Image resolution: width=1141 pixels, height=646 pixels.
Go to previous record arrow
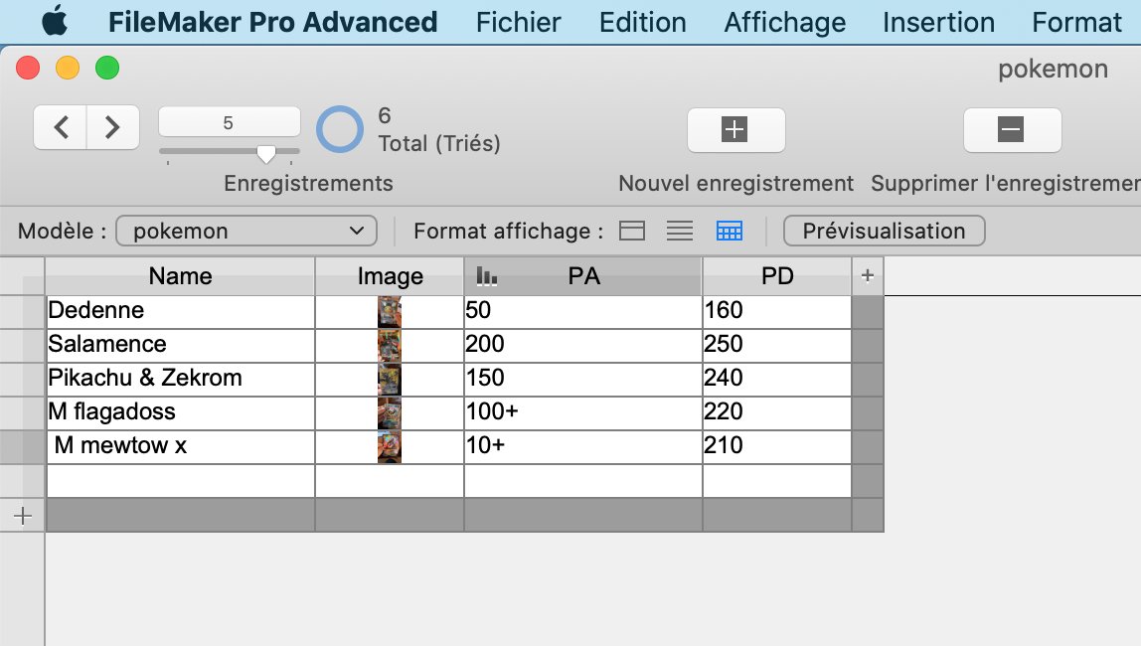(x=61, y=127)
